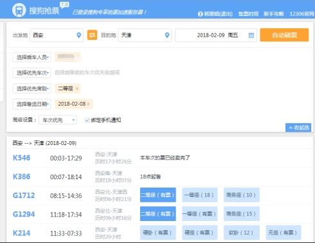This screenshot has width=315, height=243.
Task: Click the Sogou ticket bus logo icon
Action: coord(19,10)
